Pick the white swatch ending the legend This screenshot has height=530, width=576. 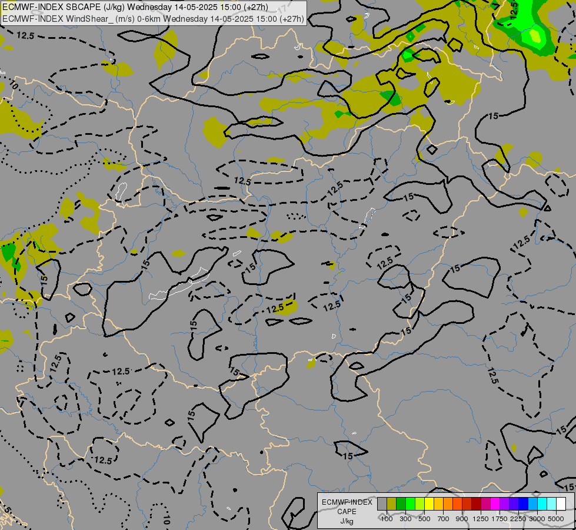click(561, 504)
